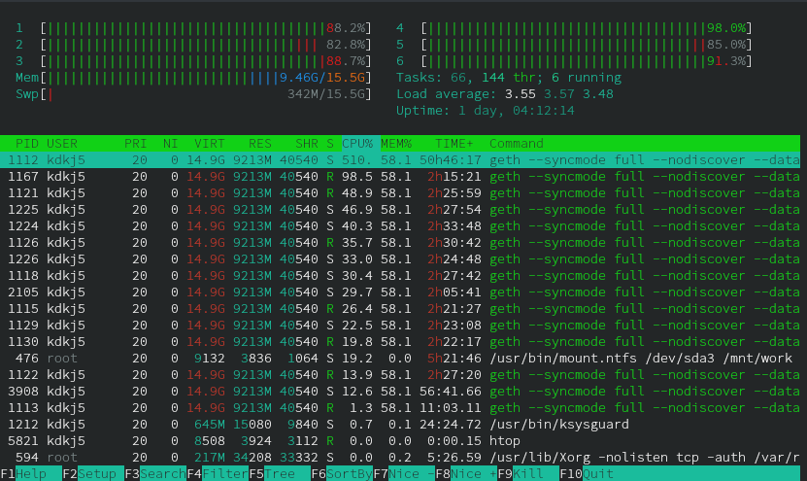This screenshot has width=807, height=481.
Task: Sort by the NI column header
Action: [x=170, y=144]
